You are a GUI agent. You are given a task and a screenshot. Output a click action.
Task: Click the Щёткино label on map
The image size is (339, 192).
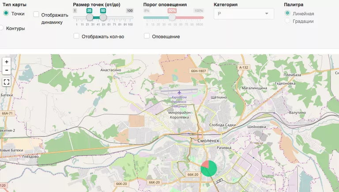pos(219,97)
